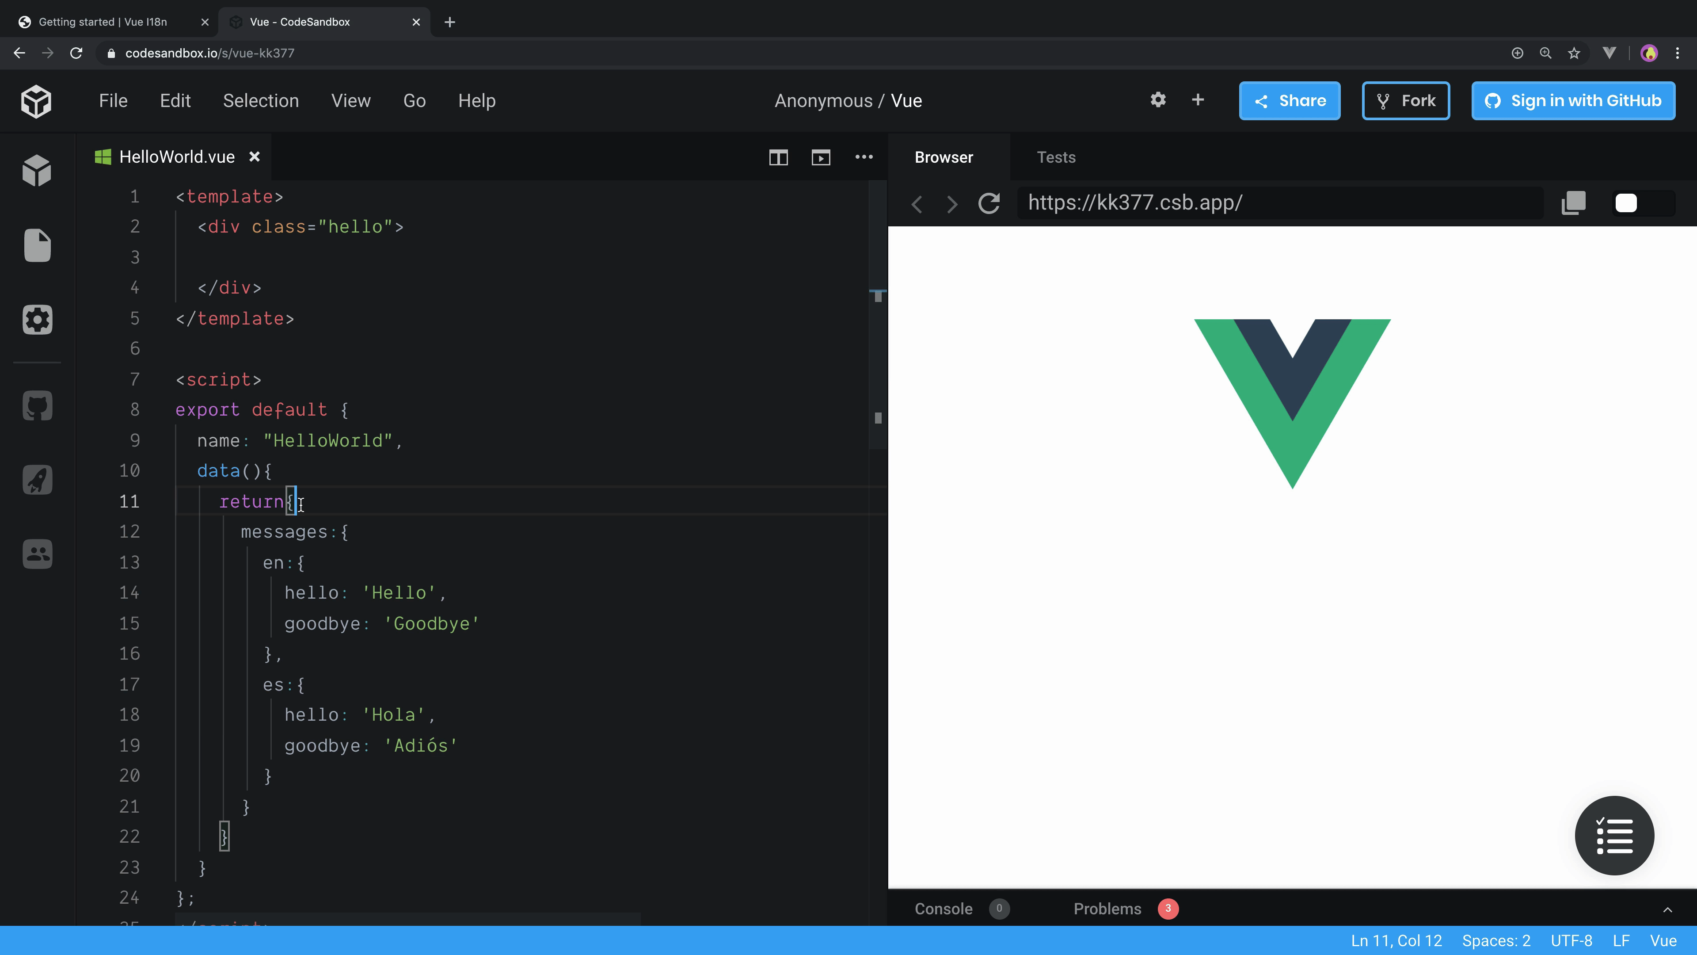Sign in with GitHub
The width and height of the screenshot is (1697, 955).
pyautogui.click(x=1573, y=101)
